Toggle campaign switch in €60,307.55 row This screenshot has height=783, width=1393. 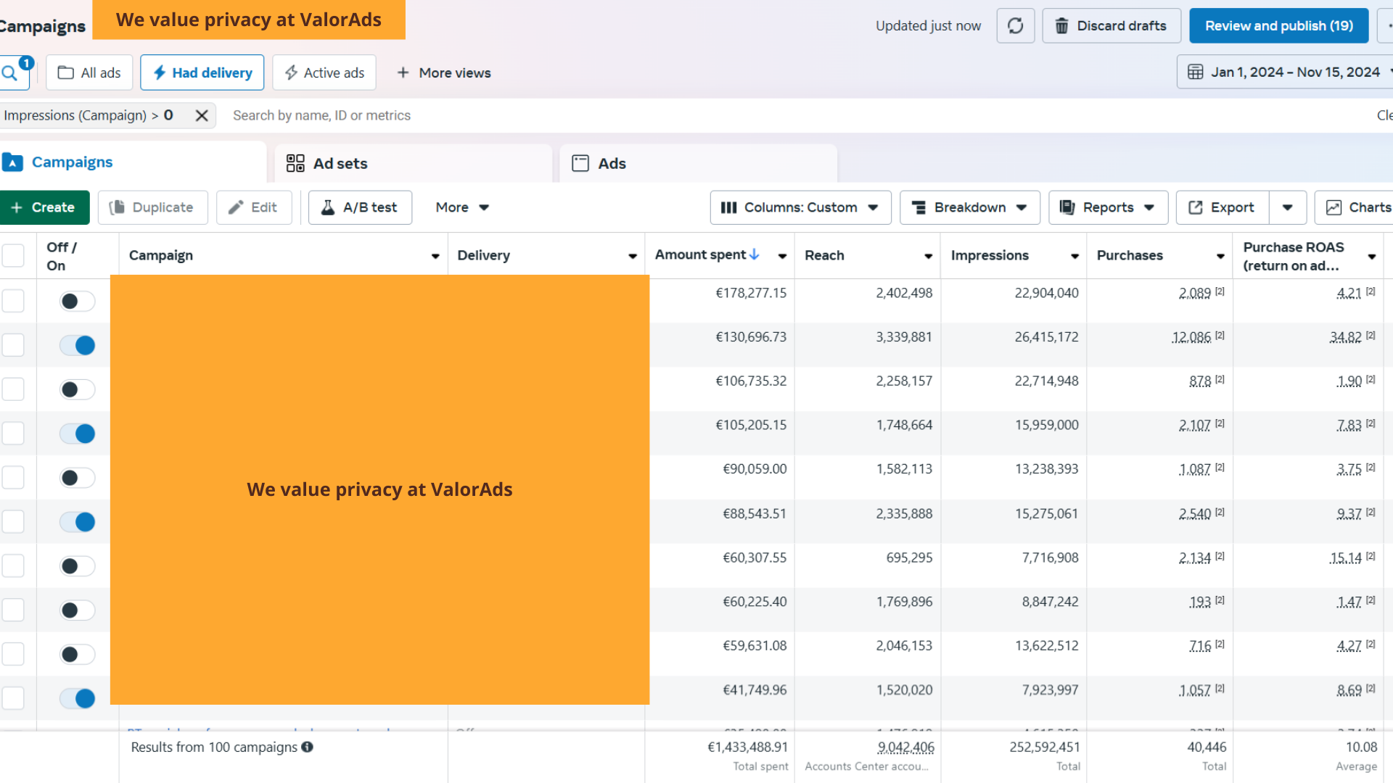(x=78, y=566)
